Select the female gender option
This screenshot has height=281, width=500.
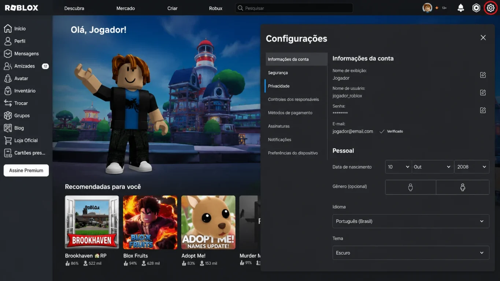pyautogui.click(x=463, y=187)
